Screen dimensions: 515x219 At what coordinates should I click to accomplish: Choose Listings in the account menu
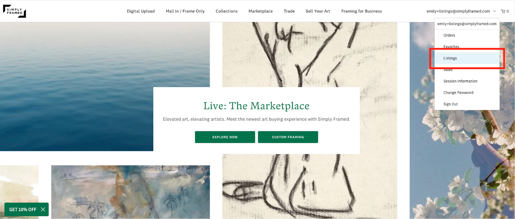(467, 58)
